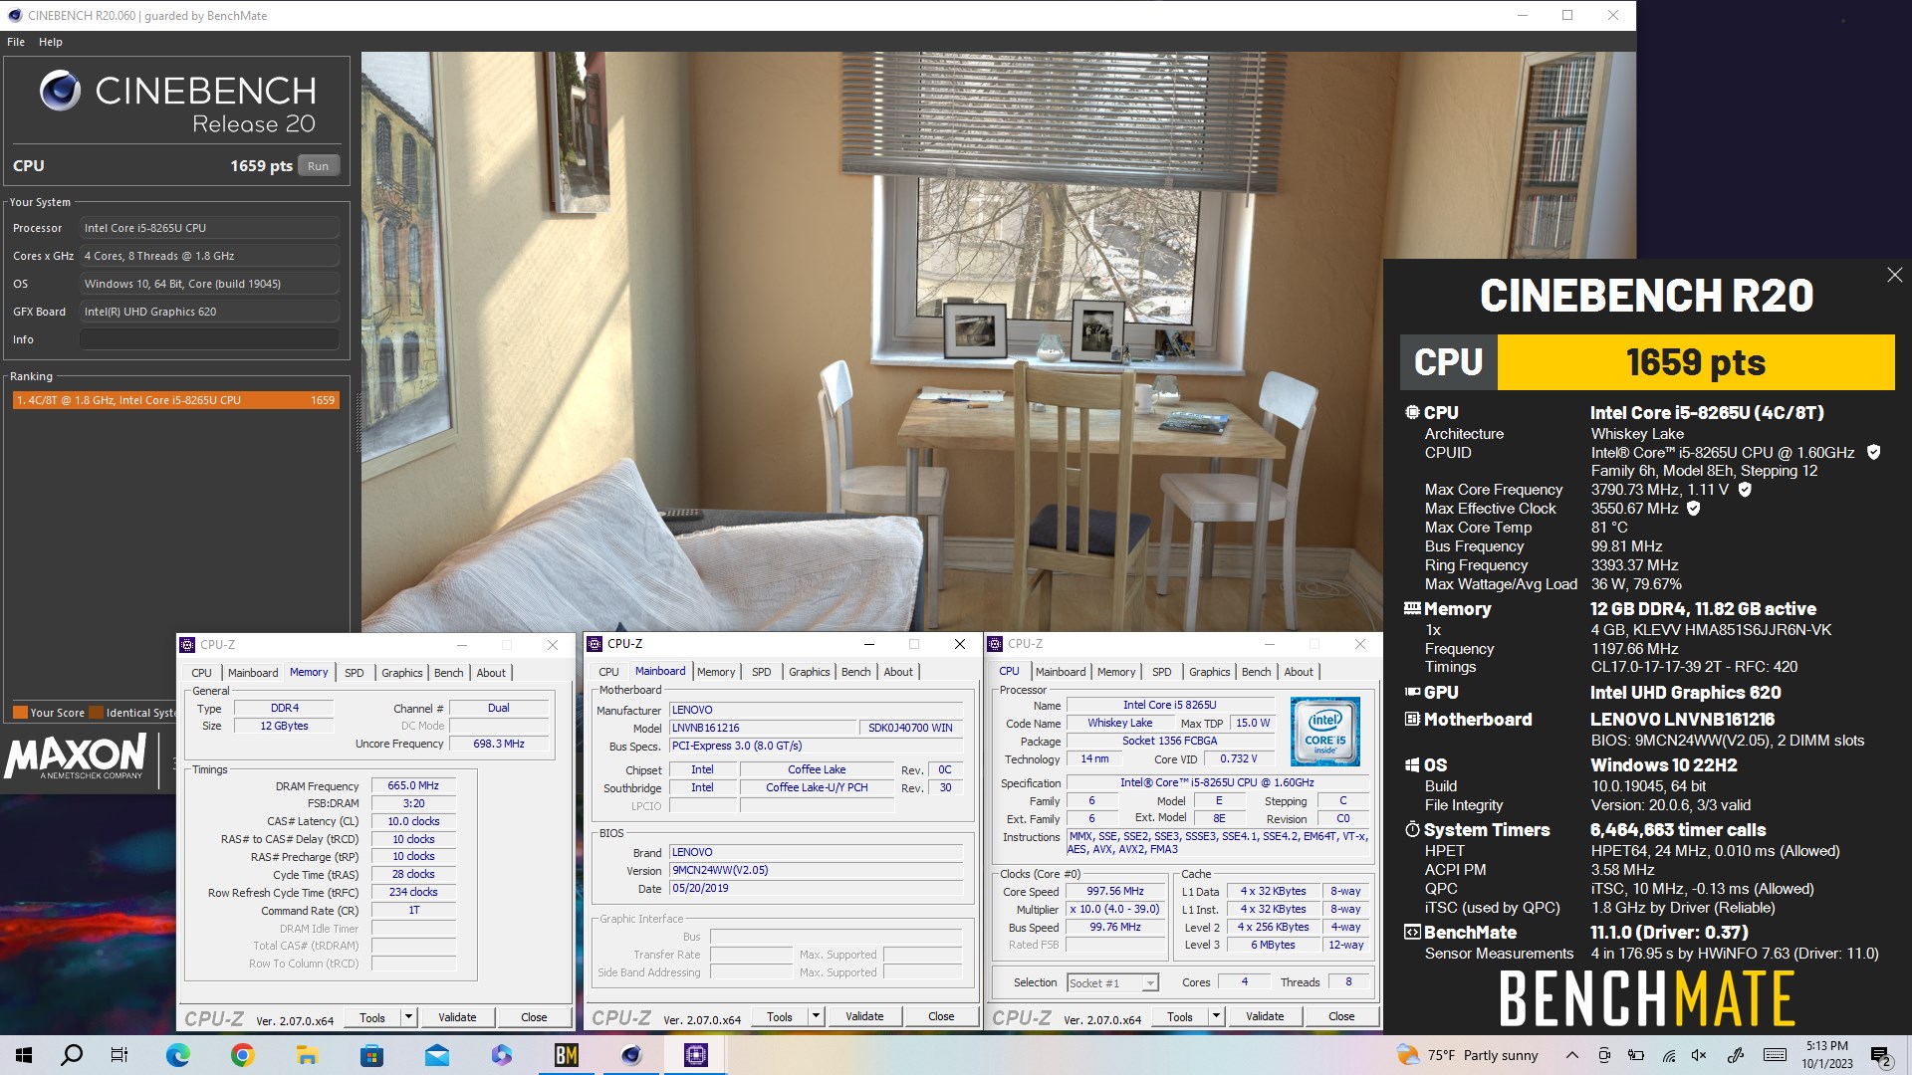This screenshot has height=1075, width=1912.
Task: Open touch keyboard tray icon
Action: 1775,1055
